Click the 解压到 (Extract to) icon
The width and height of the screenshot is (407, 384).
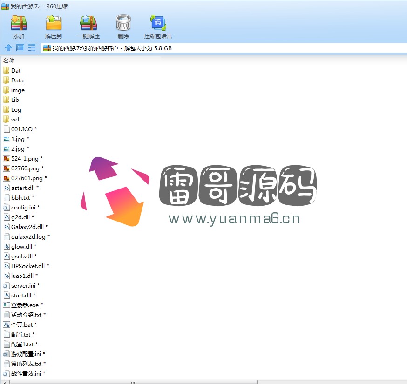click(54, 23)
